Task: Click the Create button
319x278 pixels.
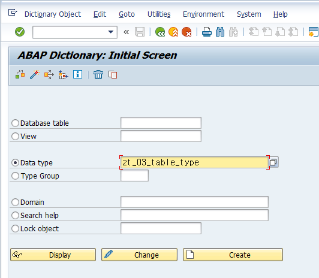Action: click(x=233, y=255)
